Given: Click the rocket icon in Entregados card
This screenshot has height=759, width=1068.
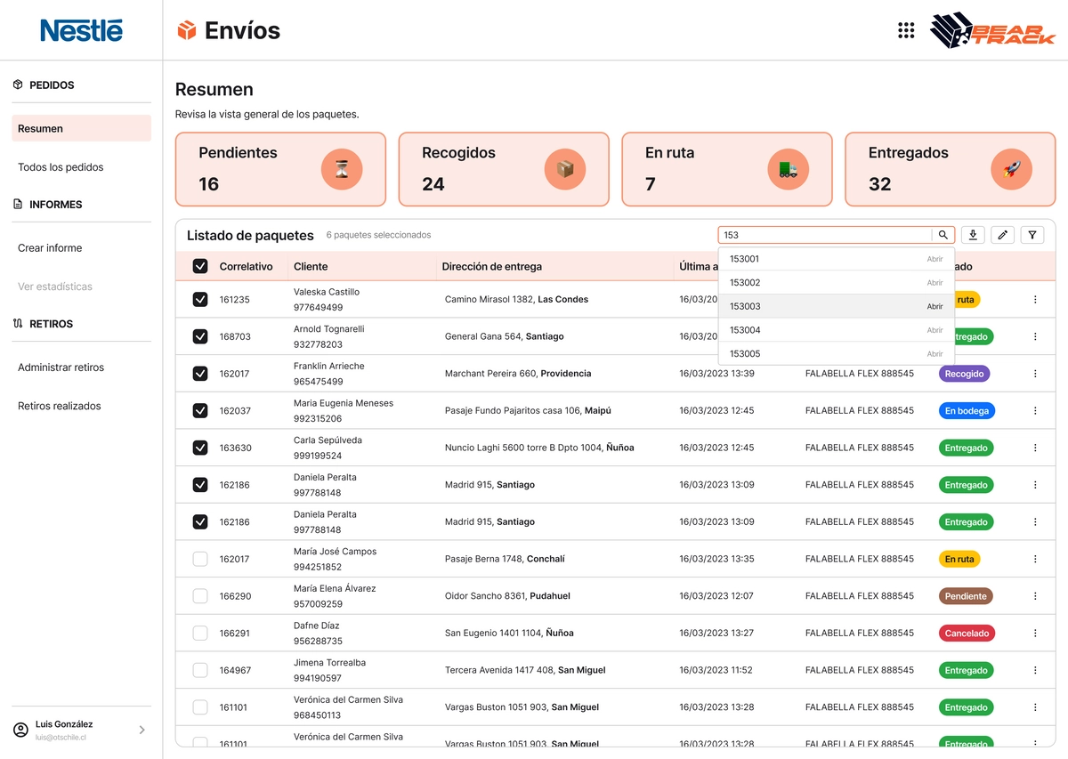Looking at the screenshot, I should click(1011, 169).
